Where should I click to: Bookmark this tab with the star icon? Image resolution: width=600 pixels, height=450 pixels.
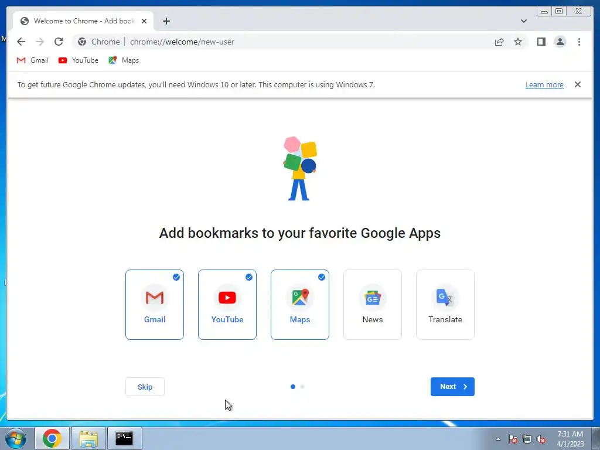[518, 42]
